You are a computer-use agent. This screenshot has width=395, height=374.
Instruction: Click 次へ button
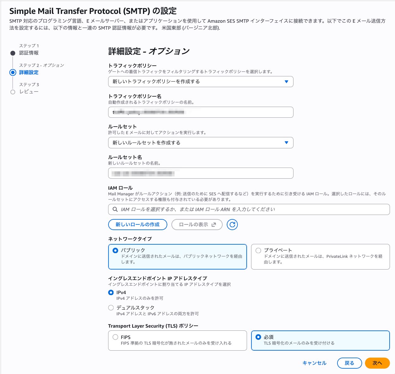click(x=377, y=363)
